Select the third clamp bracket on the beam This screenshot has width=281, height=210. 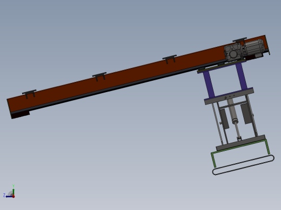click(170, 59)
